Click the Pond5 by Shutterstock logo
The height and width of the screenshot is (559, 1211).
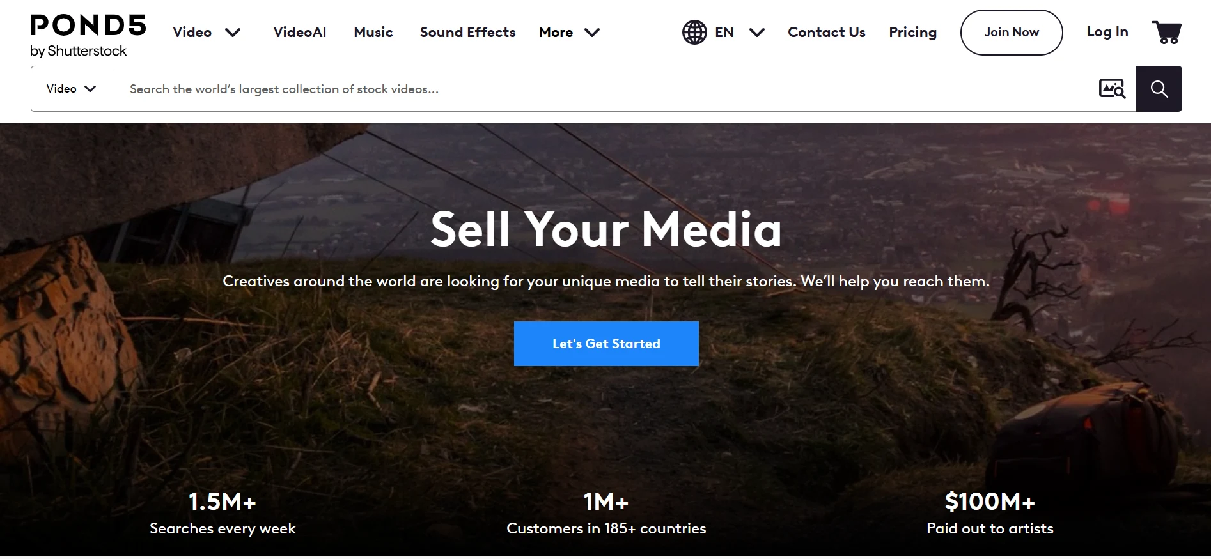[88, 36]
